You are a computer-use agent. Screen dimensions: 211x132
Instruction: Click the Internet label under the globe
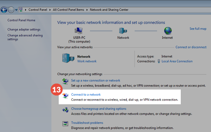pos(167,38)
